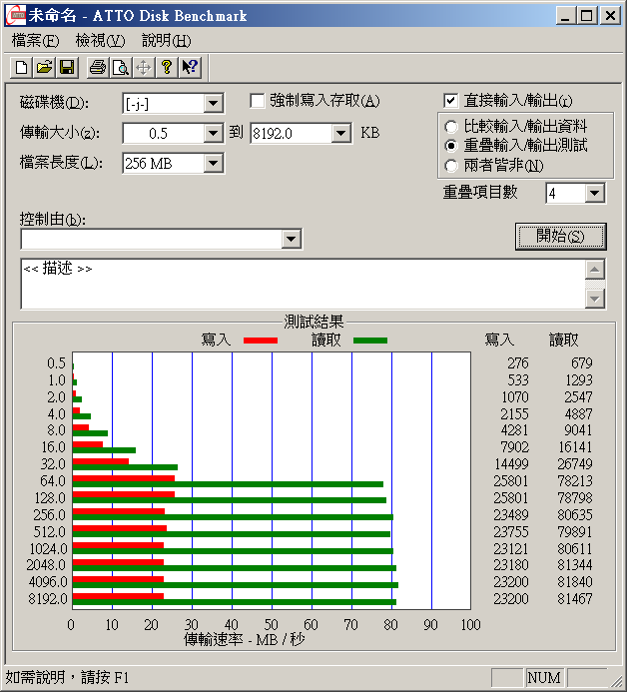Expand the 檔案長度 256 MB dropdown
Screen dimensions: 627x692
(213, 164)
